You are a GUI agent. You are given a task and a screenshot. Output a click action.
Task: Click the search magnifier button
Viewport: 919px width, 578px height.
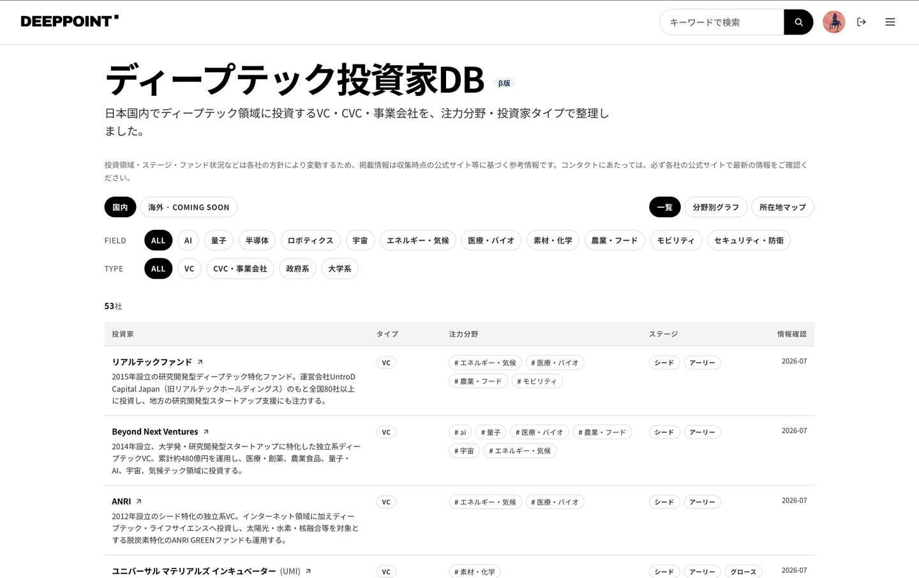click(x=798, y=22)
